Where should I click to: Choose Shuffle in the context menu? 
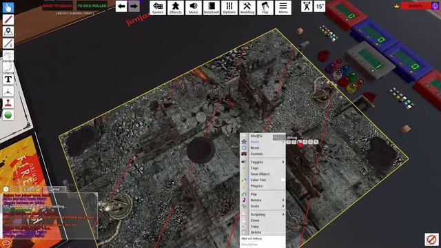(263, 136)
